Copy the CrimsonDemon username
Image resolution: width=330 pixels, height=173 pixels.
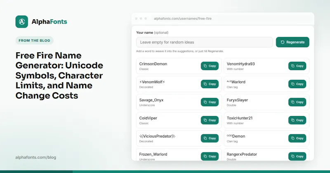tap(210, 66)
